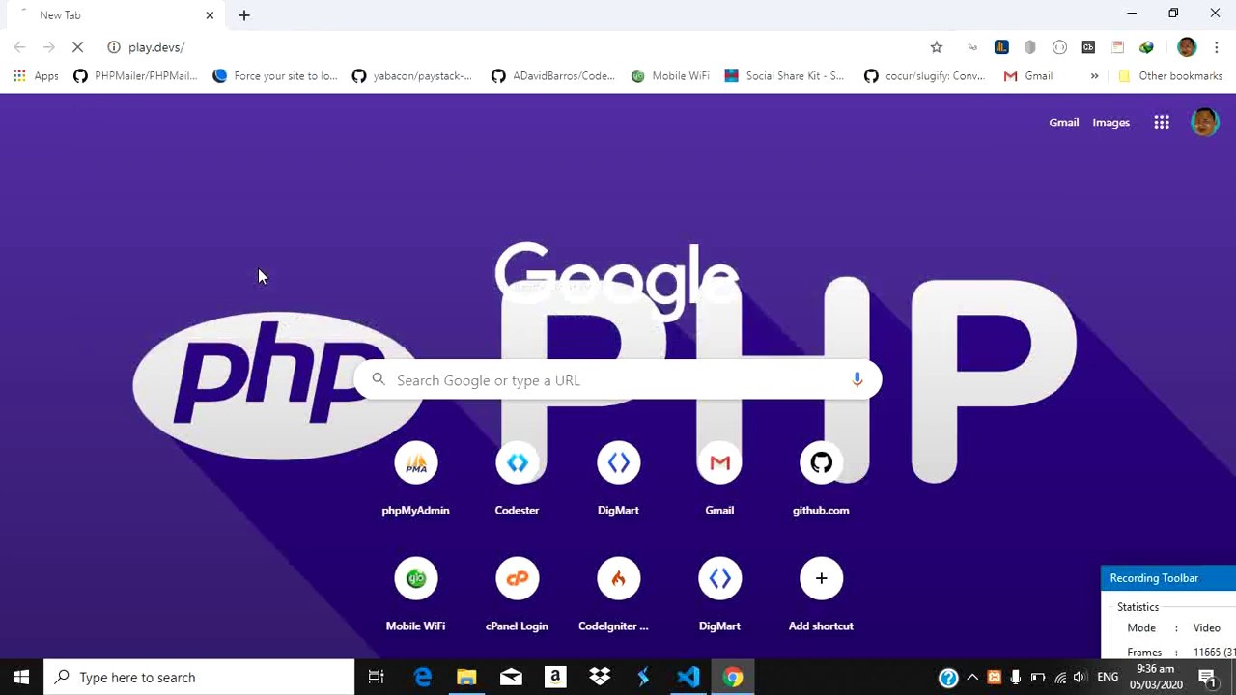Viewport: 1236px width, 695px height.
Task: Open Visual Studio Code from taskbar
Action: click(688, 678)
